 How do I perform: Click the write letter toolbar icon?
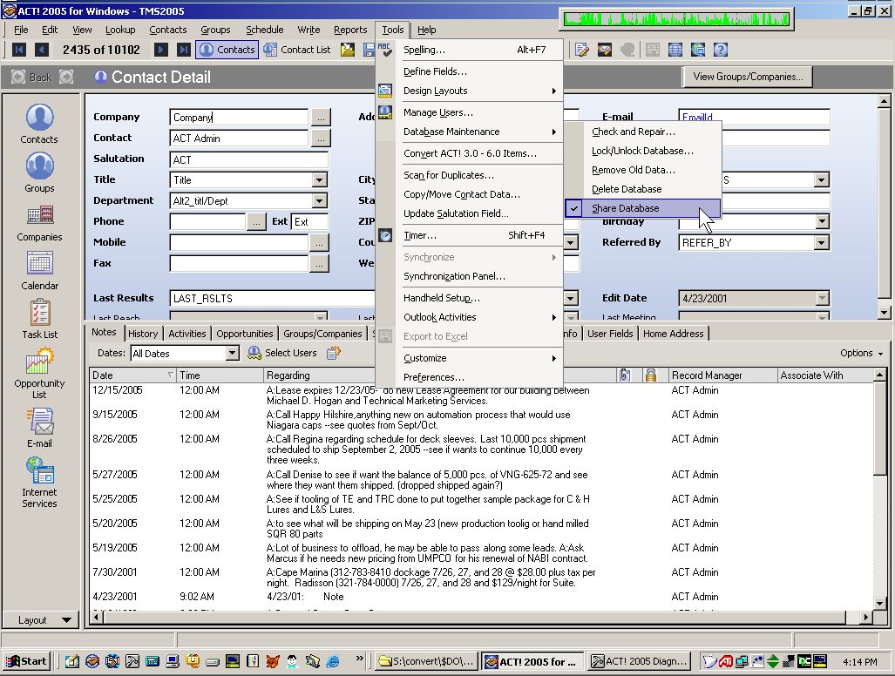tap(581, 50)
